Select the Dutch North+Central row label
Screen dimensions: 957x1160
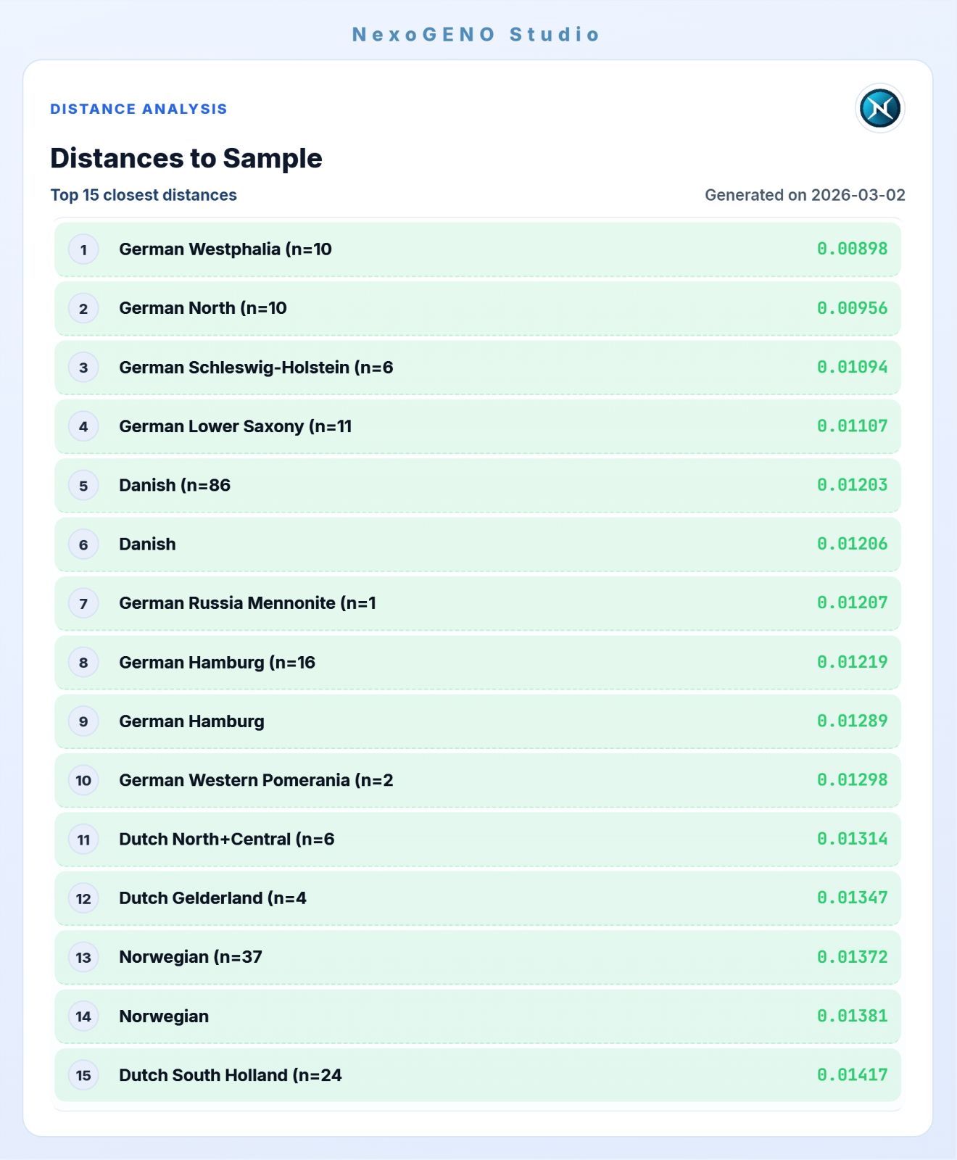coord(226,840)
